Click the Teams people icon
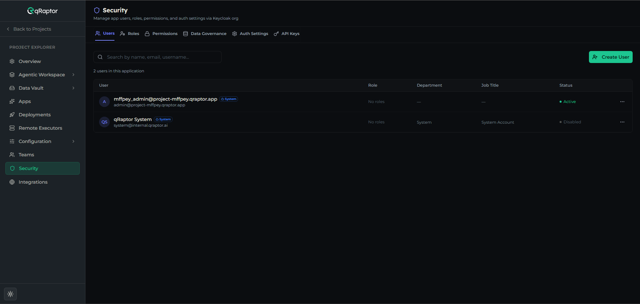 pyautogui.click(x=12, y=155)
